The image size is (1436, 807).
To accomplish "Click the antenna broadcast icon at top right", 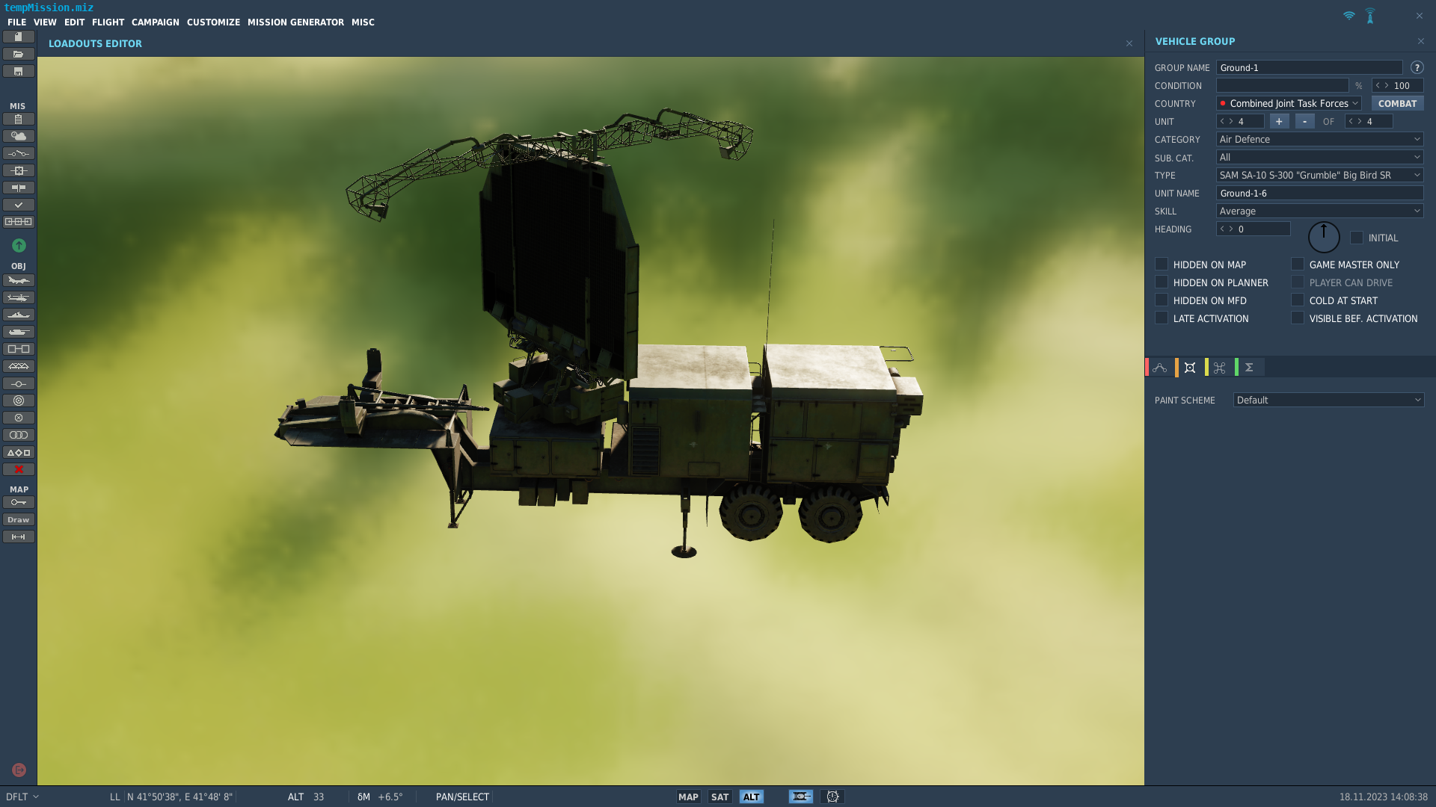I will (1370, 16).
